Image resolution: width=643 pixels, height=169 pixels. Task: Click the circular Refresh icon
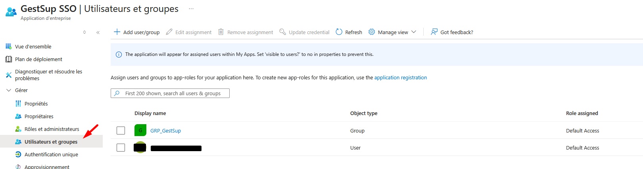pos(339,32)
